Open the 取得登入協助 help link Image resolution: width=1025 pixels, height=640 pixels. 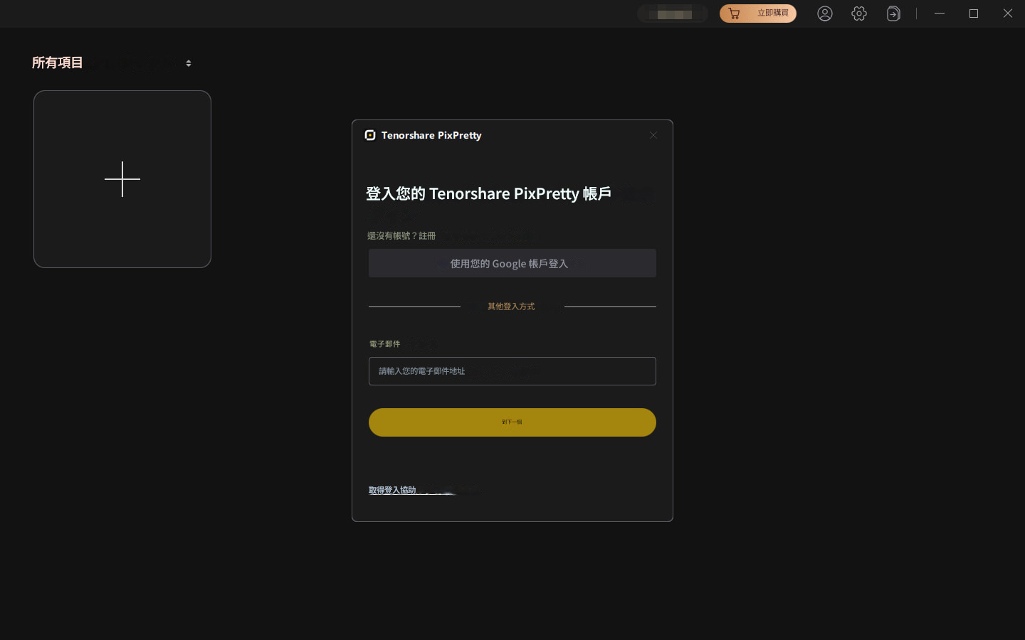(x=392, y=490)
